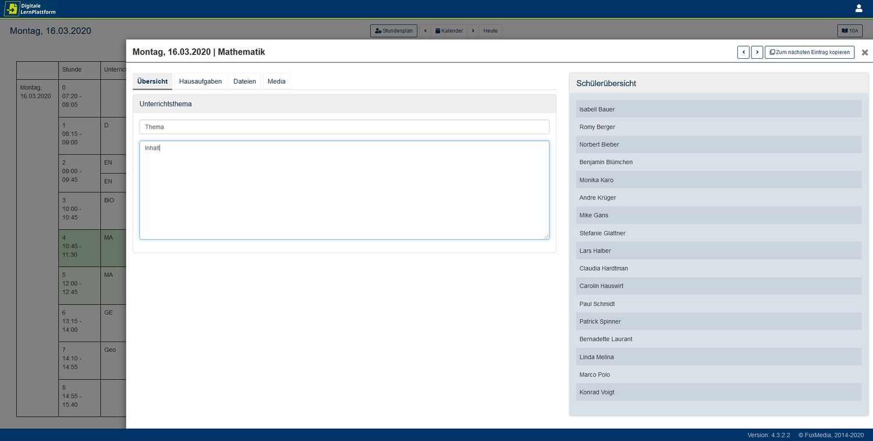The height and width of the screenshot is (441, 873).
Task: Select student Monika Karo
Action: pos(719,180)
